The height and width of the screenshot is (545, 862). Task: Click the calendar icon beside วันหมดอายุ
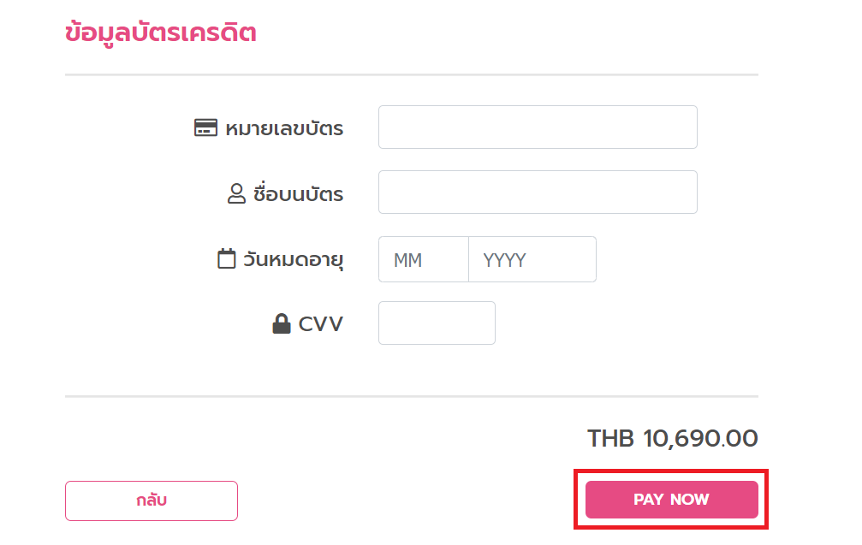[x=227, y=258]
